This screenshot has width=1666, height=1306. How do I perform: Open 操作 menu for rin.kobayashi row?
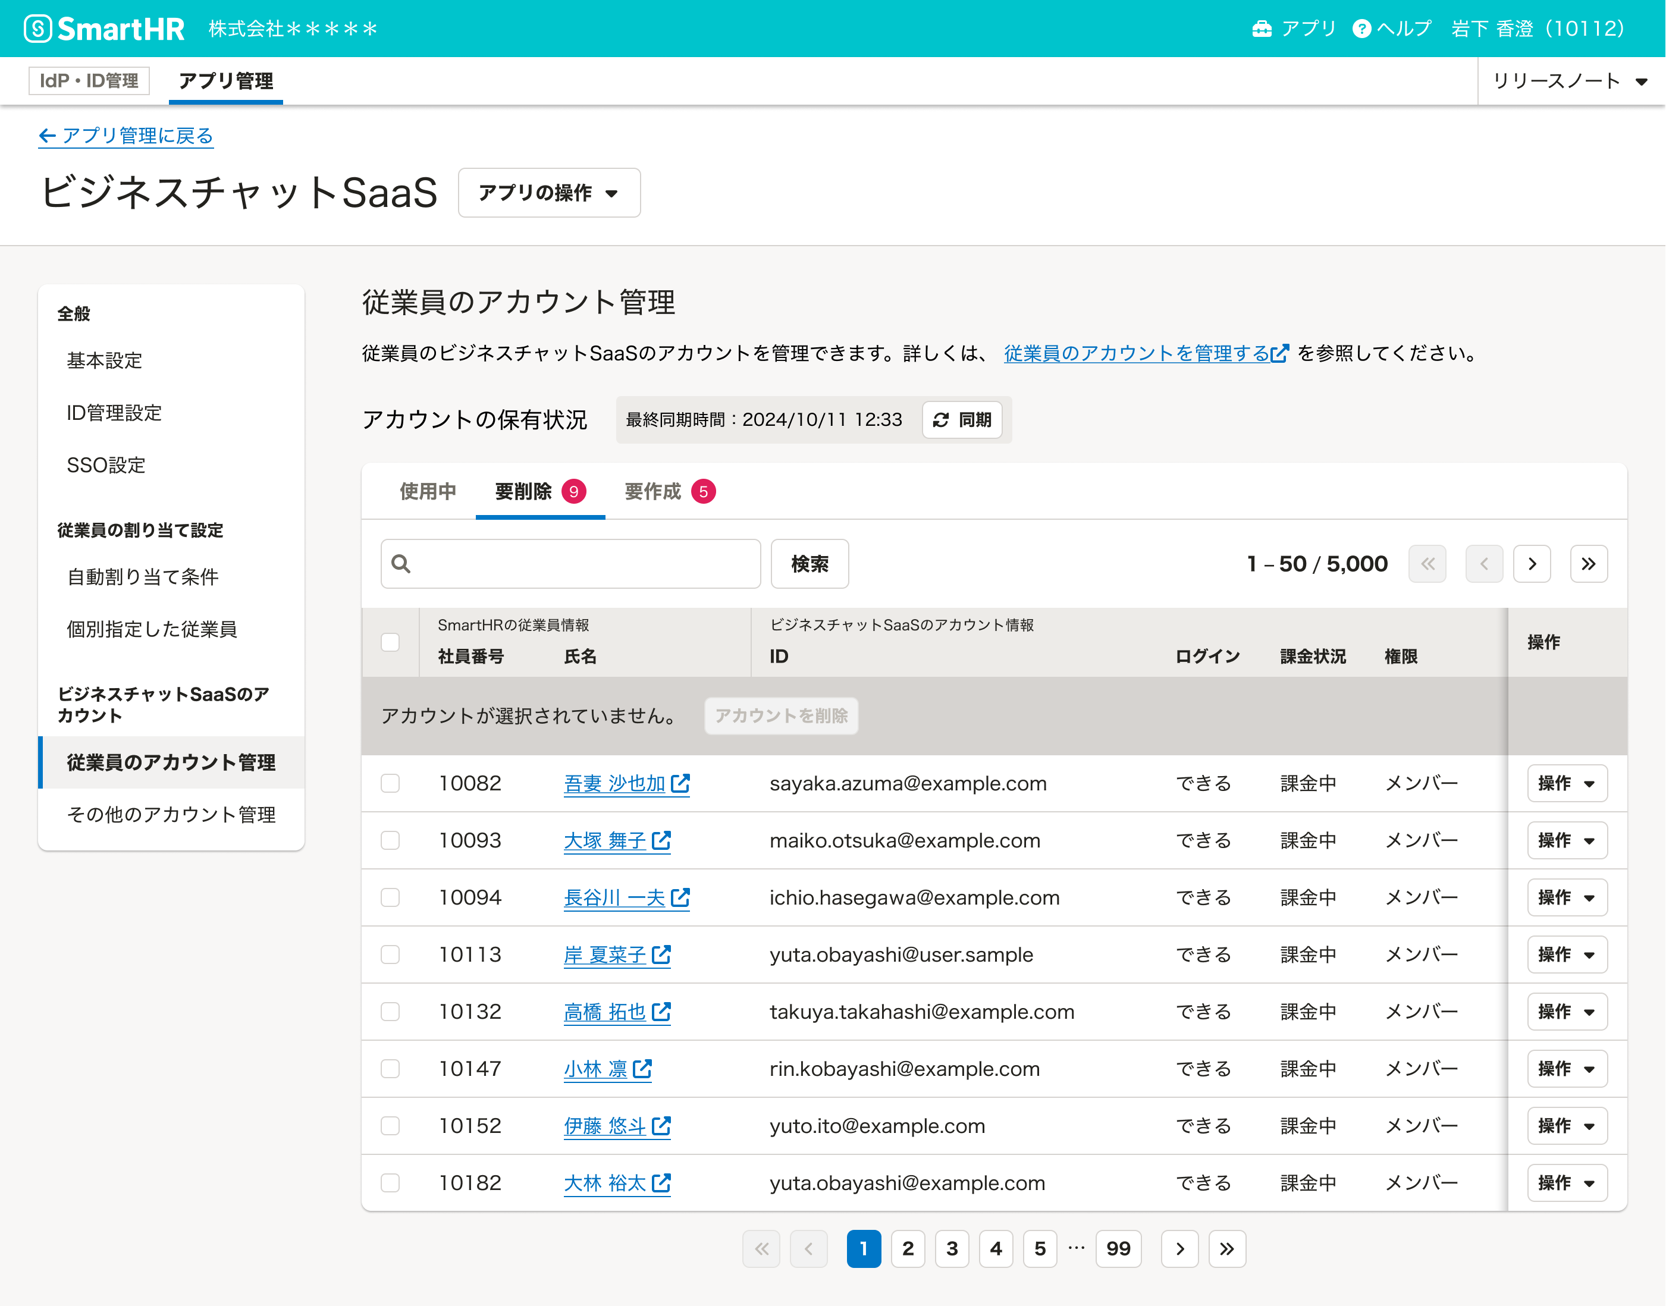tap(1567, 1068)
